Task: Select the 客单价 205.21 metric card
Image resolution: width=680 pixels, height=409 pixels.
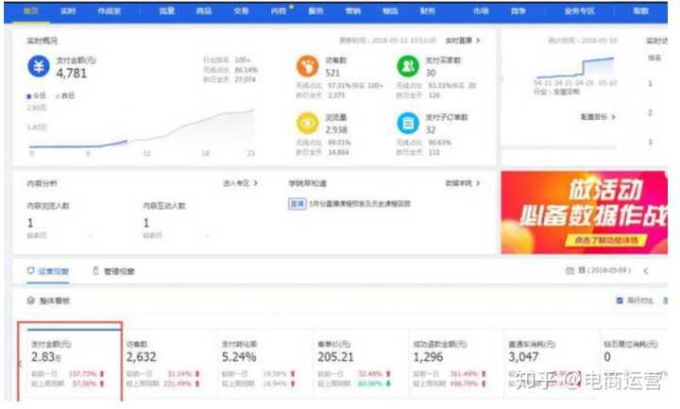Action: coord(360,363)
